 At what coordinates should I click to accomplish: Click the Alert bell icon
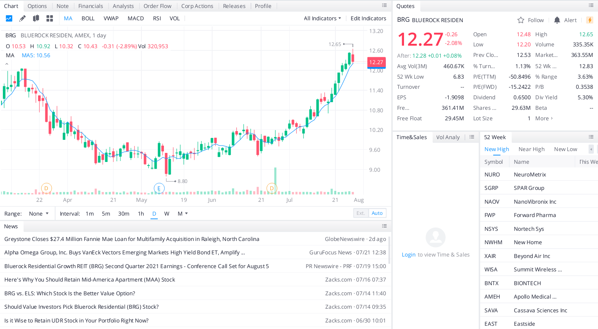tap(557, 20)
